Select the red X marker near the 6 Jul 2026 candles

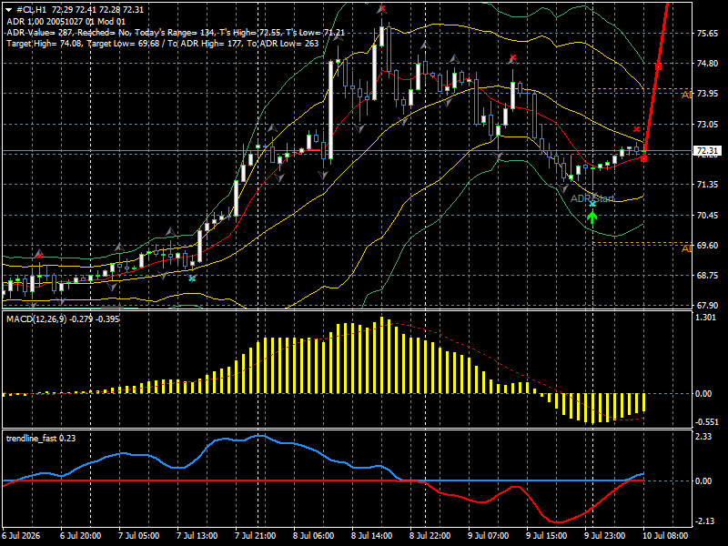coord(39,256)
